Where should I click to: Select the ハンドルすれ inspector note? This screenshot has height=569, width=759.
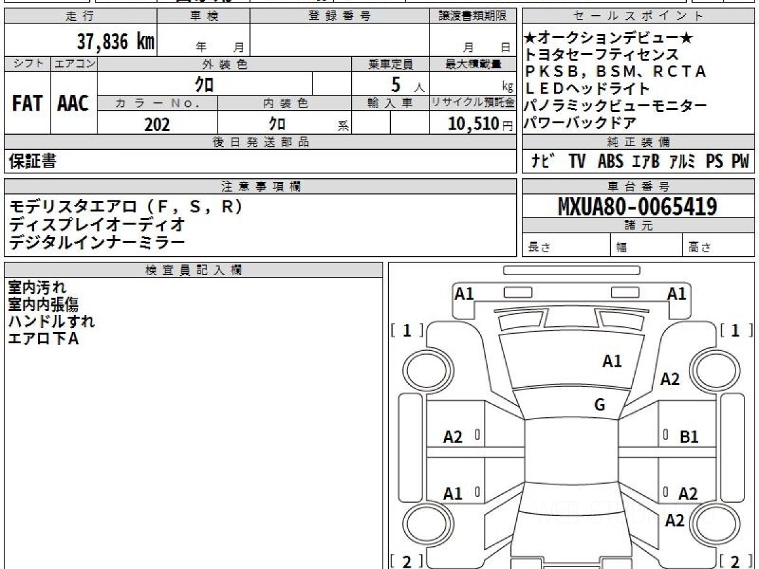pos(51,321)
